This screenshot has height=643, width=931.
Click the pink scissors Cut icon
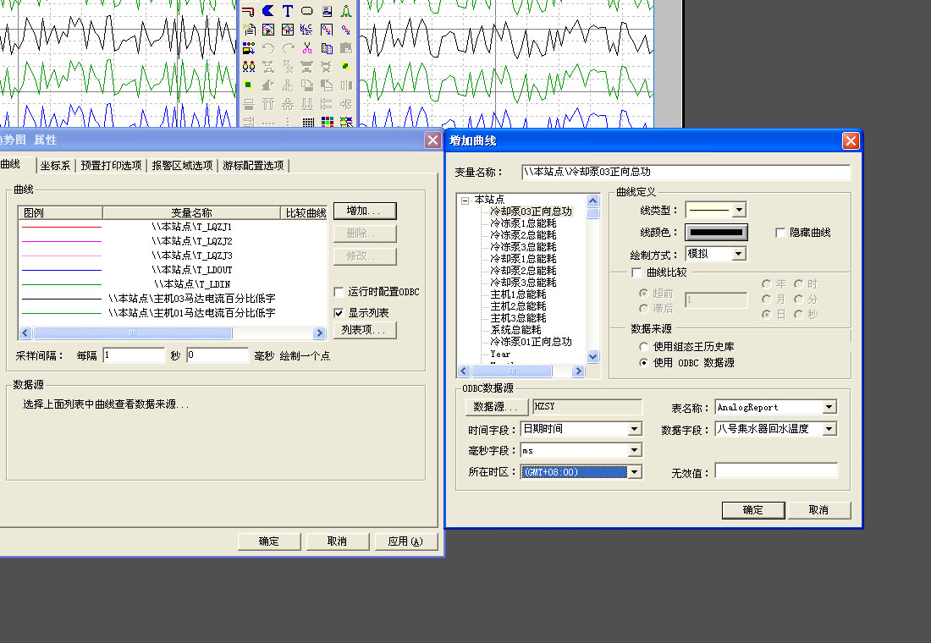(x=307, y=48)
